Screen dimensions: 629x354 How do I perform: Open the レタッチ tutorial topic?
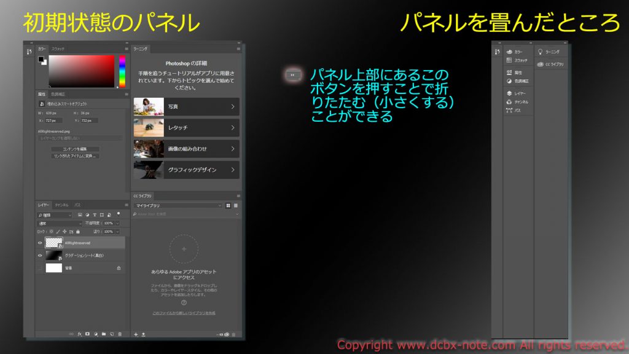pos(187,128)
